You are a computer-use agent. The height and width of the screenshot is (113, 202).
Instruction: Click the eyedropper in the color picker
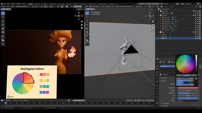coord(196,78)
